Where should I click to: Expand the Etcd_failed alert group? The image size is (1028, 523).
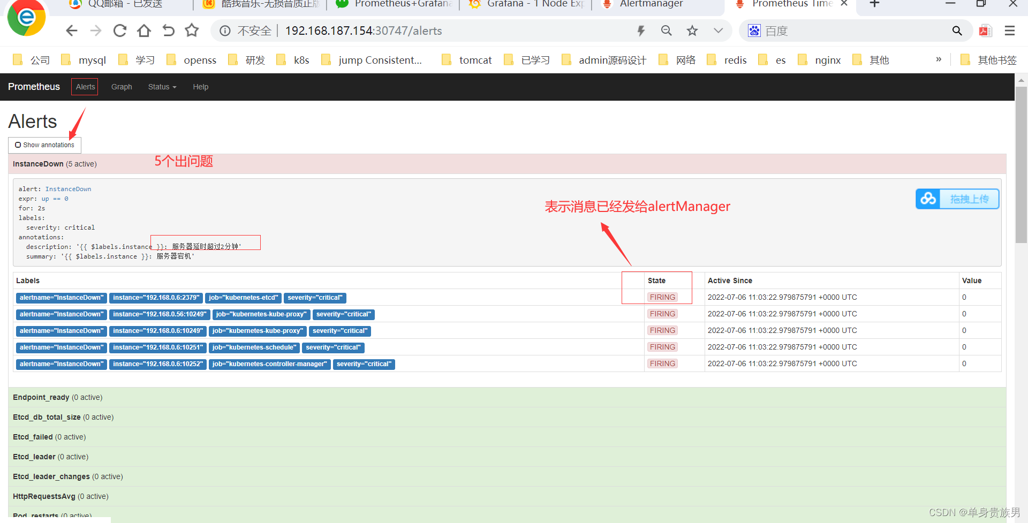[507, 437]
